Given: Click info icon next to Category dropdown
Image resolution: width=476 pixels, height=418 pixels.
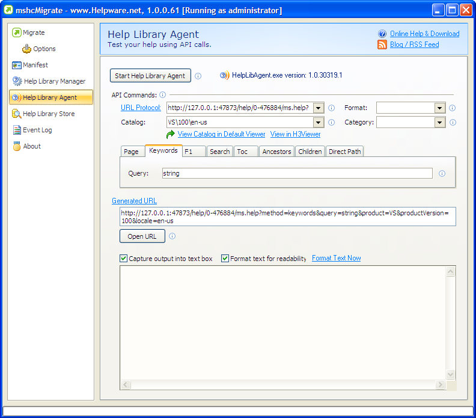Looking at the screenshot, I should pyautogui.click(x=453, y=122).
